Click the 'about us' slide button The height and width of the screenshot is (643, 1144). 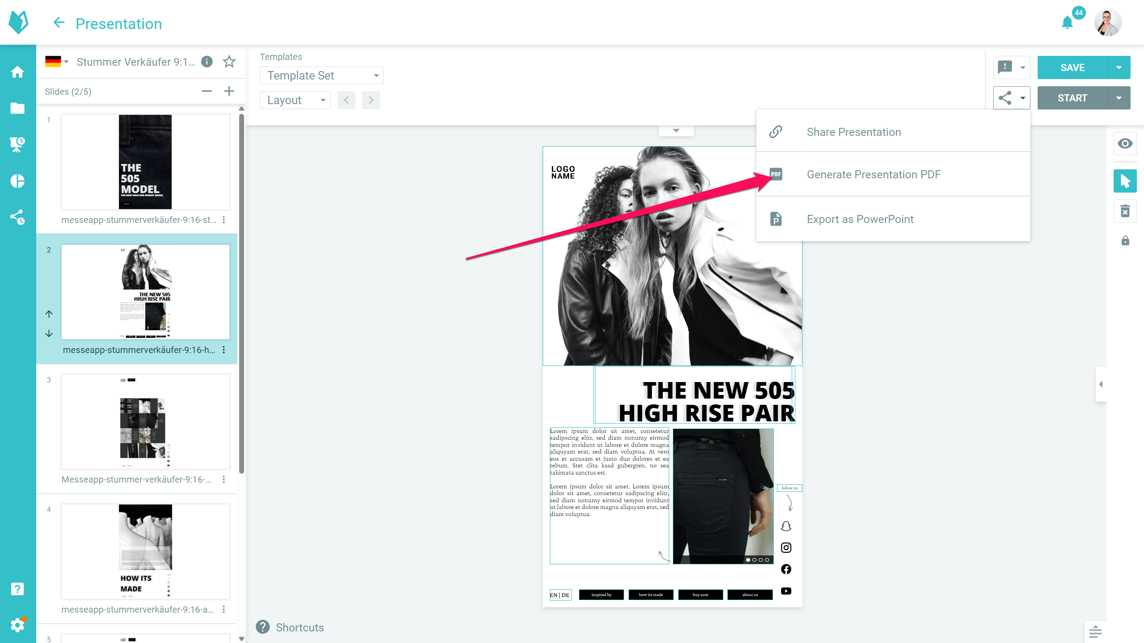click(x=750, y=595)
